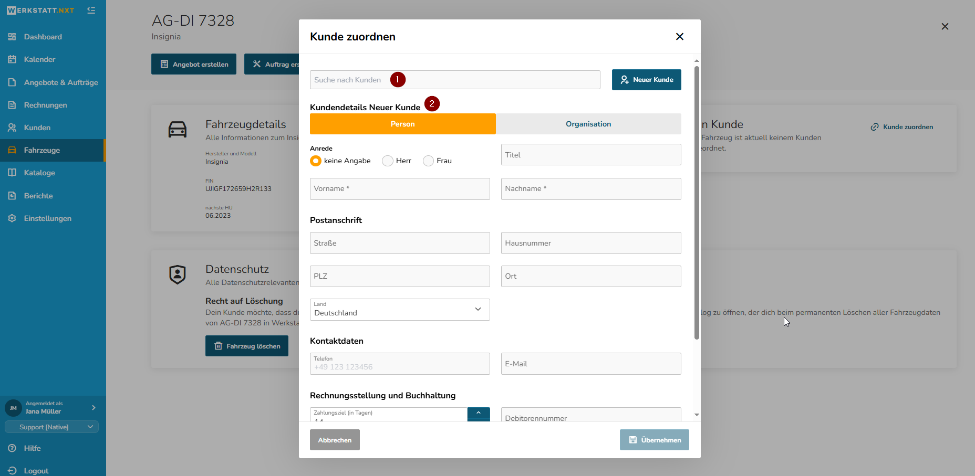Open the Dashboard icon in sidebar
This screenshot has width=975, height=476.
click(x=12, y=37)
